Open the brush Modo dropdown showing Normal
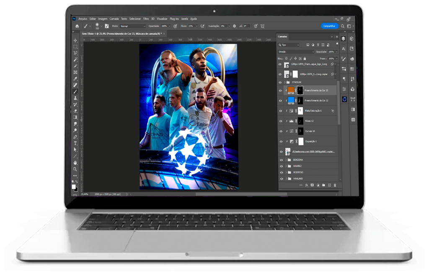The image size is (429, 275). [133, 26]
